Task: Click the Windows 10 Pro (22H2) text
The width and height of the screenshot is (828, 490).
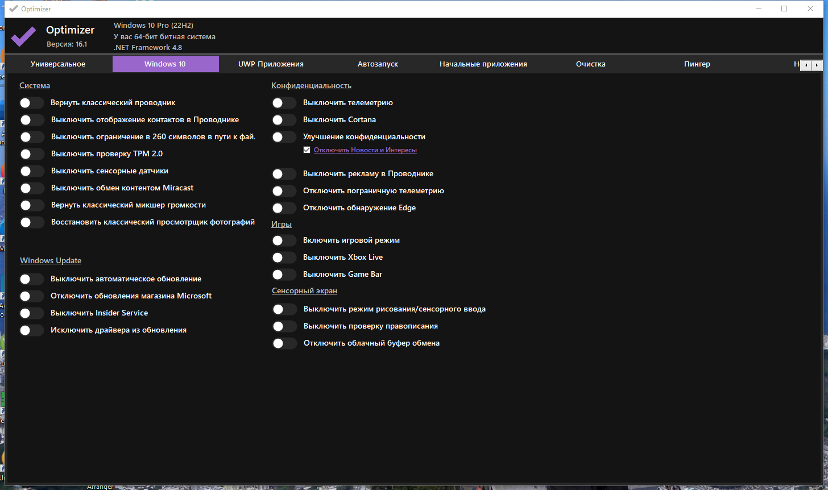Action: [154, 26]
